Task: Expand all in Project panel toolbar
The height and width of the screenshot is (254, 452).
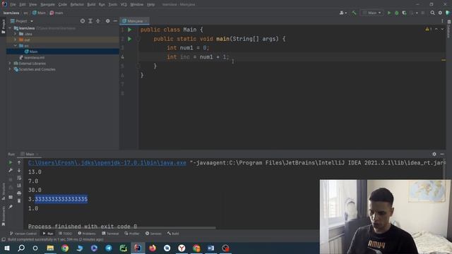Action: tap(90, 21)
